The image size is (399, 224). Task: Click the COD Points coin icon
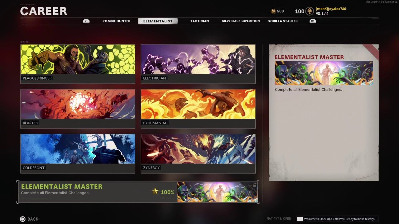273,11
